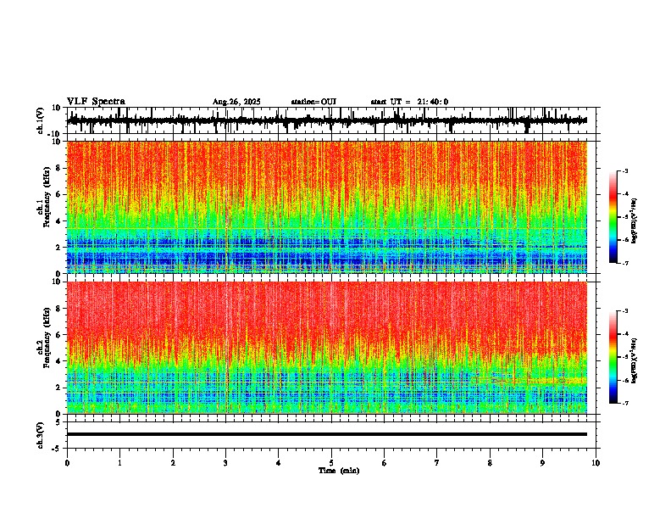Viewport: 671px width, 519px height.
Task: Click the ch.2 color bar units label
Action: [x=634, y=360]
